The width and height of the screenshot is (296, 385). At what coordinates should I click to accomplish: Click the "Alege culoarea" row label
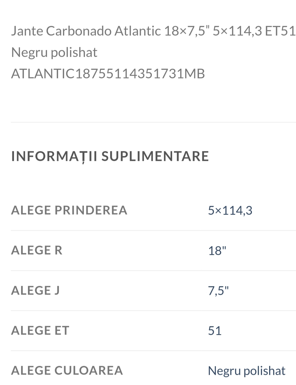pos(67,370)
